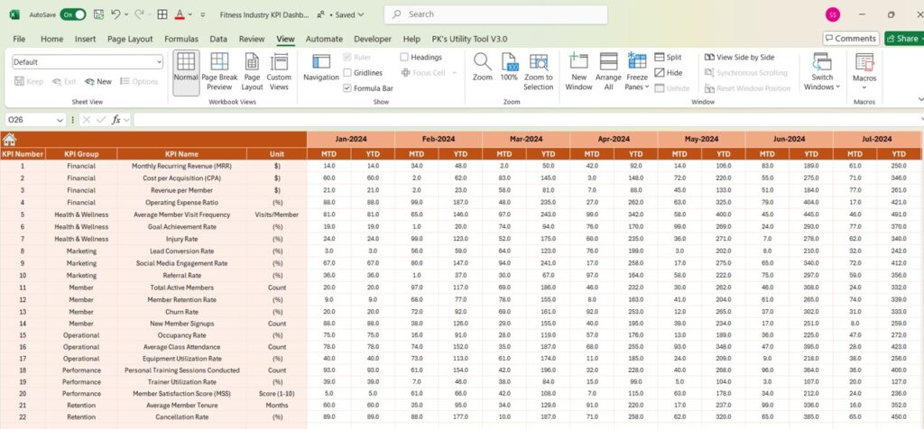Click View Side by Side

pyautogui.click(x=740, y=57)
